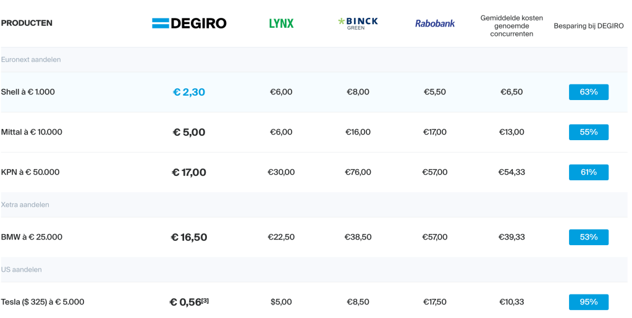Click the Gemiddelde kosten genoemde concurrenten header

pos(512,26)
